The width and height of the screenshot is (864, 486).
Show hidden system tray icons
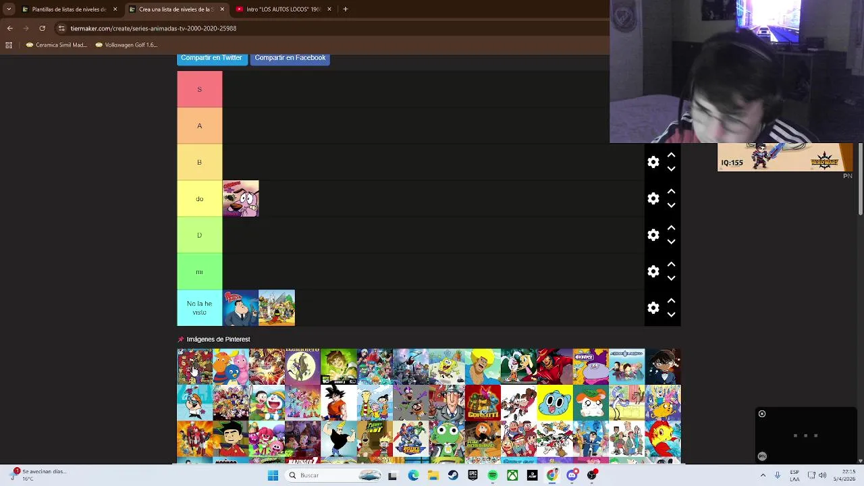click(x=763, y=475)
